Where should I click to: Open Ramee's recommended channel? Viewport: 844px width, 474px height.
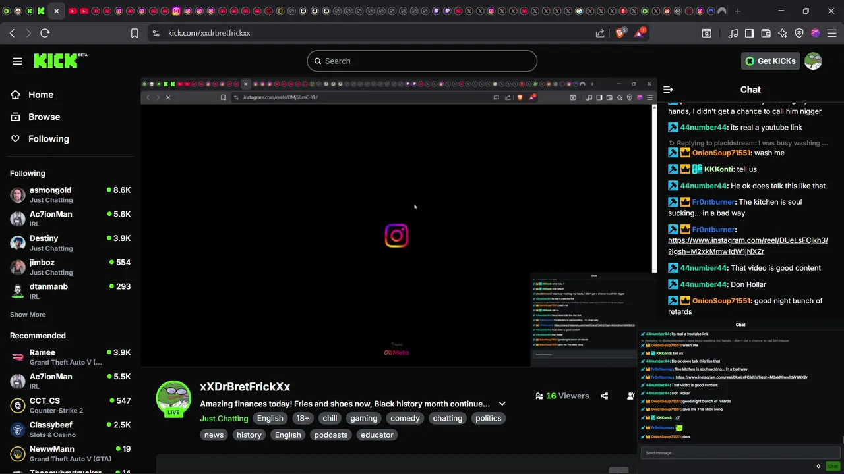(71, 357)
